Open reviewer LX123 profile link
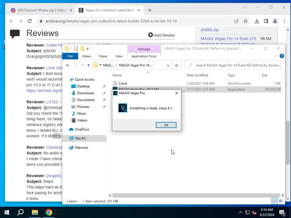Screen dimensions: 291x218 [52, 102]
